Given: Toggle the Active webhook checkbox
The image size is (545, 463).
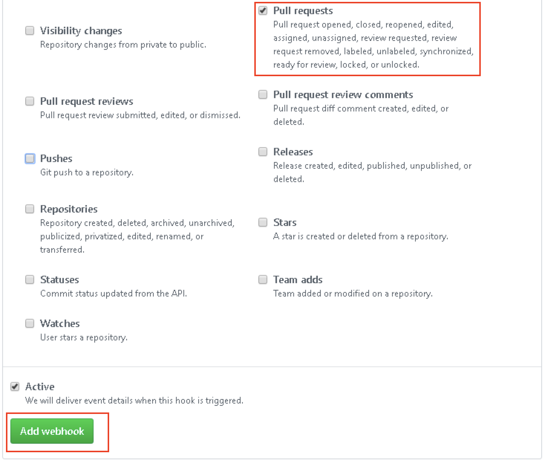Looking at the screenshot, I should 15,386.
